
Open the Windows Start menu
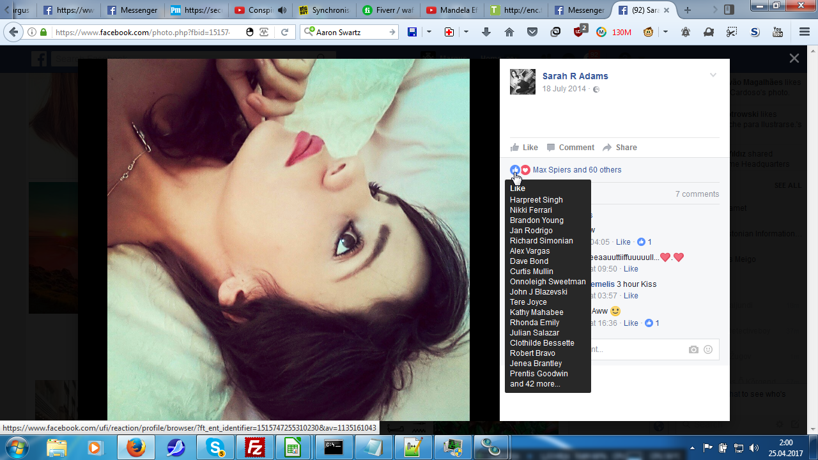point(17,447)
